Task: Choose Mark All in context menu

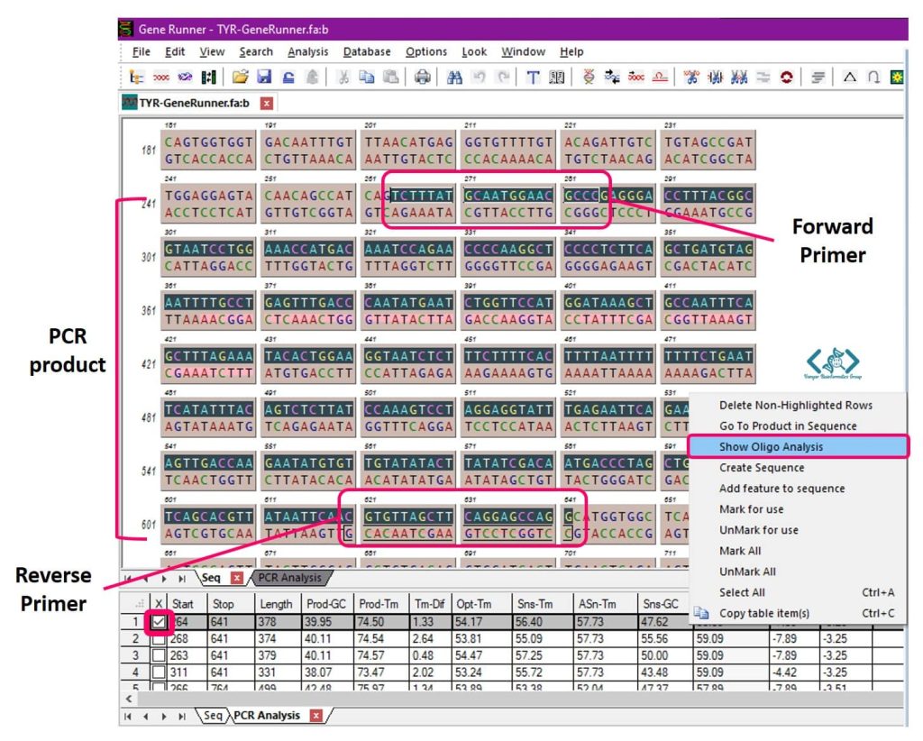Action: 798,551
